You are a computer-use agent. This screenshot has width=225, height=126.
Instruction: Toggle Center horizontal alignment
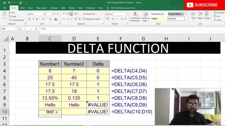(x=67, y=19)
